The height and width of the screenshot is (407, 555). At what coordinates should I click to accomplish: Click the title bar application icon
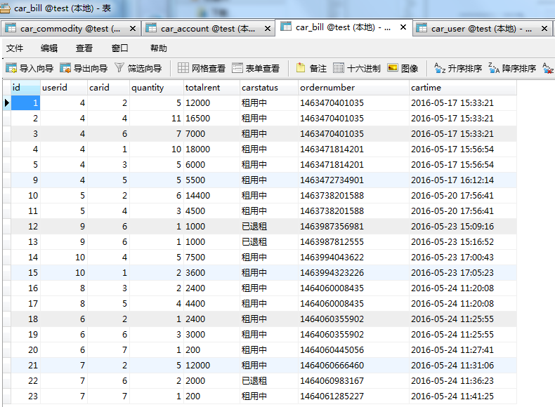point(5,8)
